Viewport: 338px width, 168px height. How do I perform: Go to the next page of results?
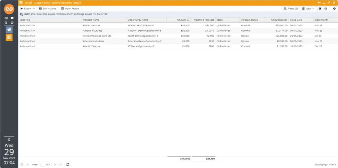coord(55,165)
